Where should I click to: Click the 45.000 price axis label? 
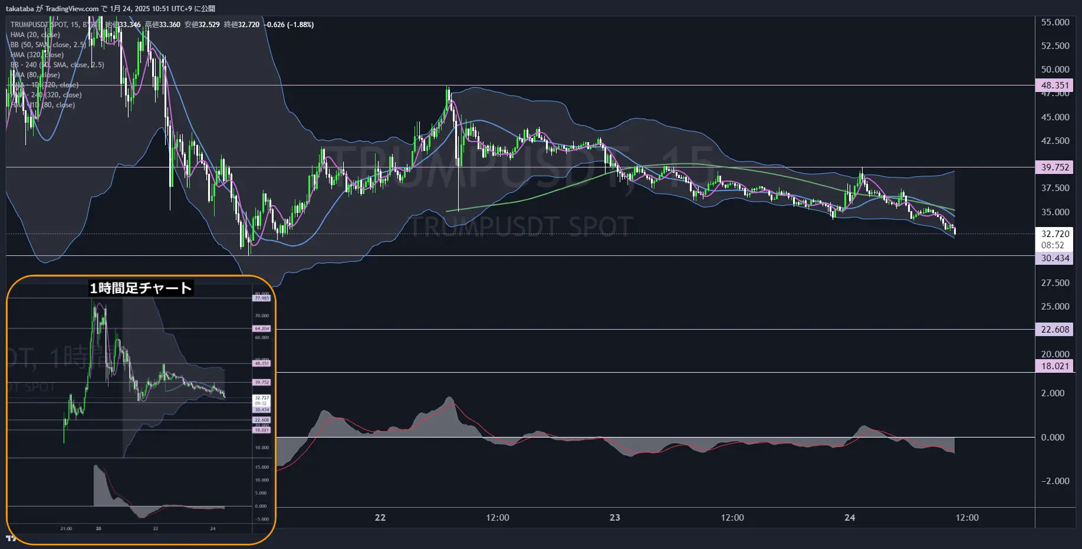[x=1055, y=117]
